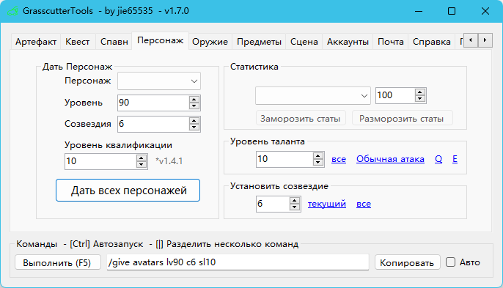
Task: Increase Уровень квалификации with up arrow
Action: (141, 158)
